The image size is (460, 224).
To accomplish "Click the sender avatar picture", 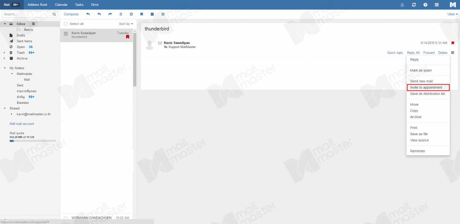I will point(149,45).
